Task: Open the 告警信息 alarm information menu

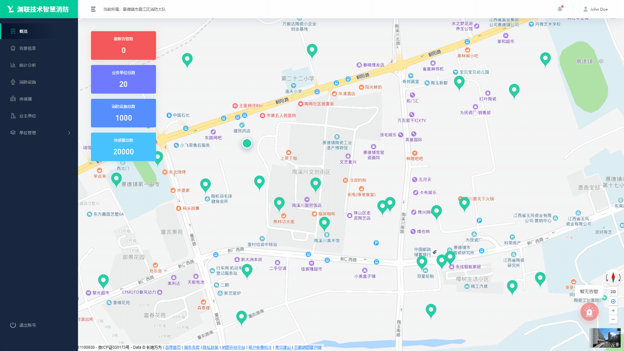Action: point(39,48)
